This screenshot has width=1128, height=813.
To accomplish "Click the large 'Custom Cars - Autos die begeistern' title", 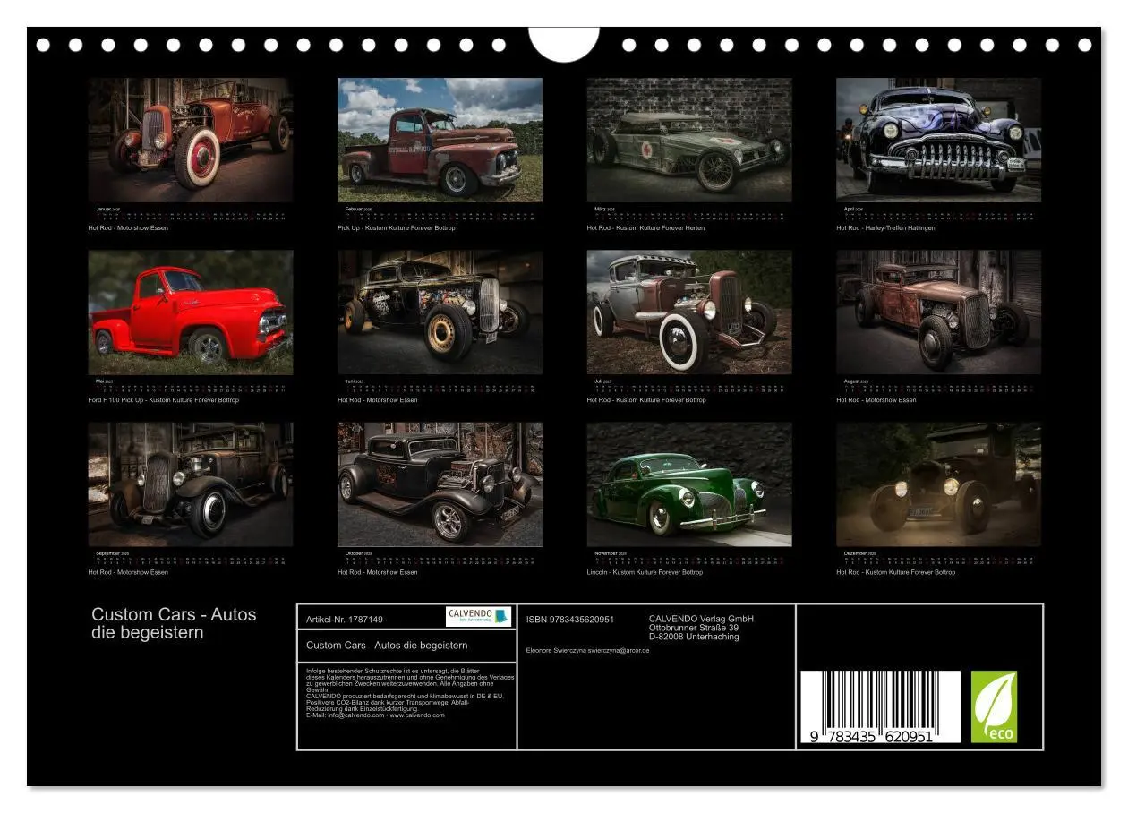I will [x=174, y=623].
